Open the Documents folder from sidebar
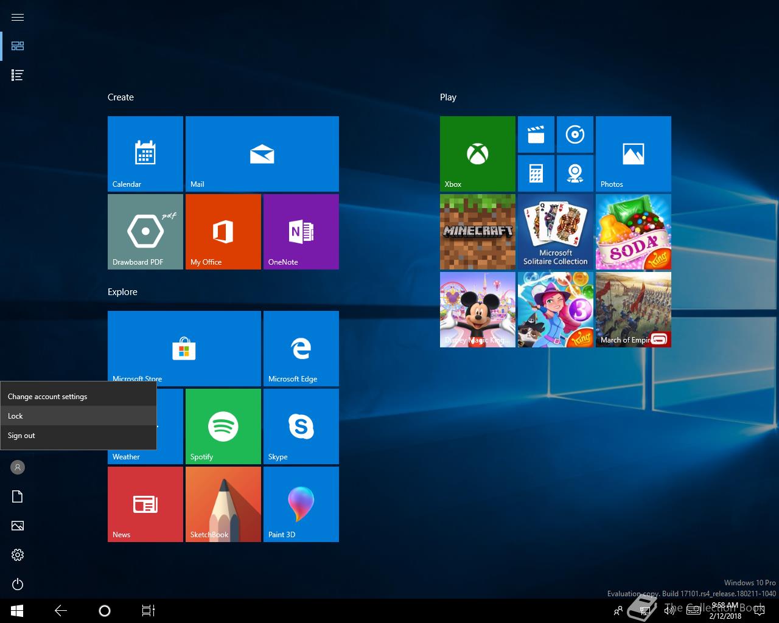779x623 pixels. click(x=18, y=496)
